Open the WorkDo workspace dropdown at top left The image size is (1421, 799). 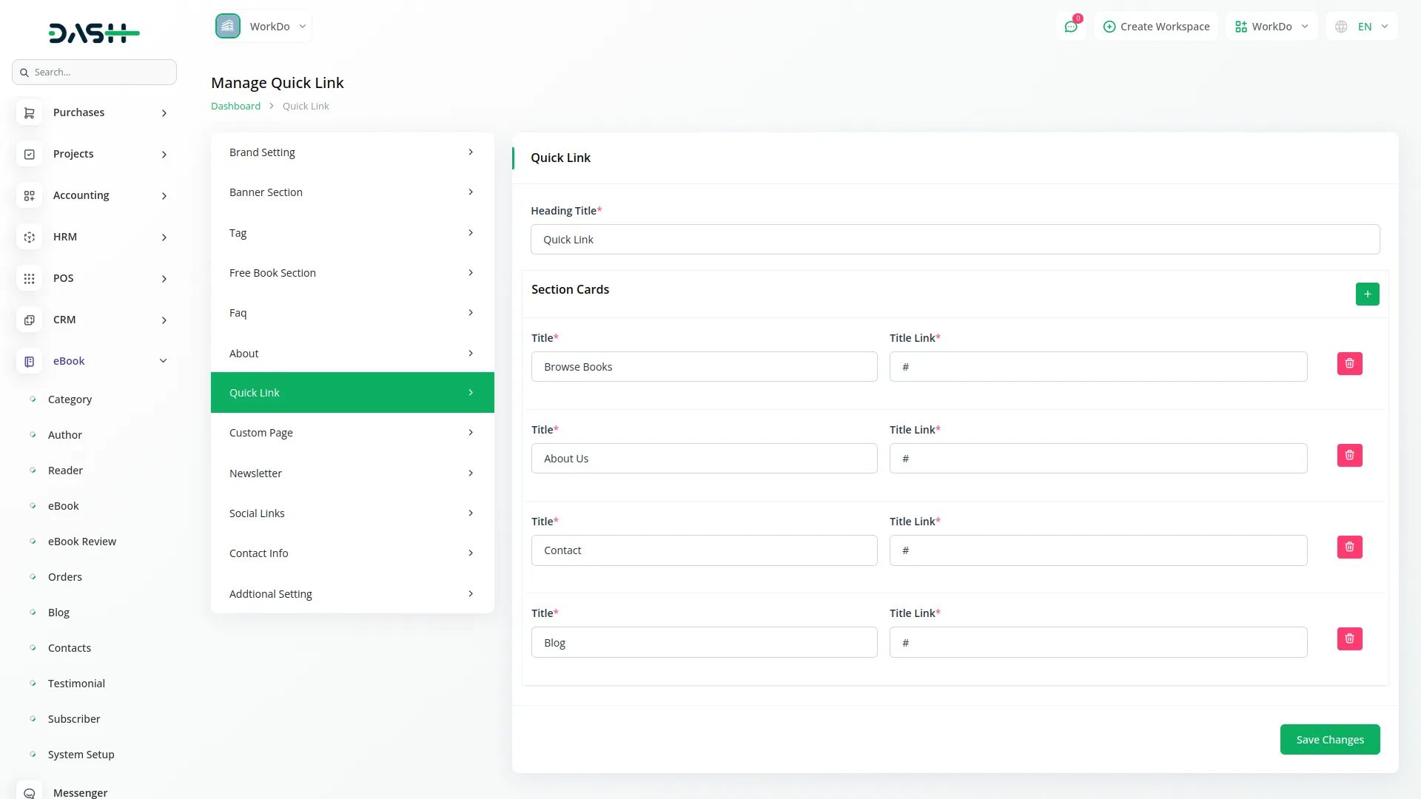click(x=262, y=27)
